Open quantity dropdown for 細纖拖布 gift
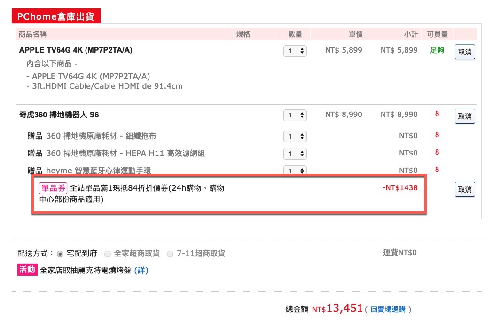493x326 pixels. (295, 136)
